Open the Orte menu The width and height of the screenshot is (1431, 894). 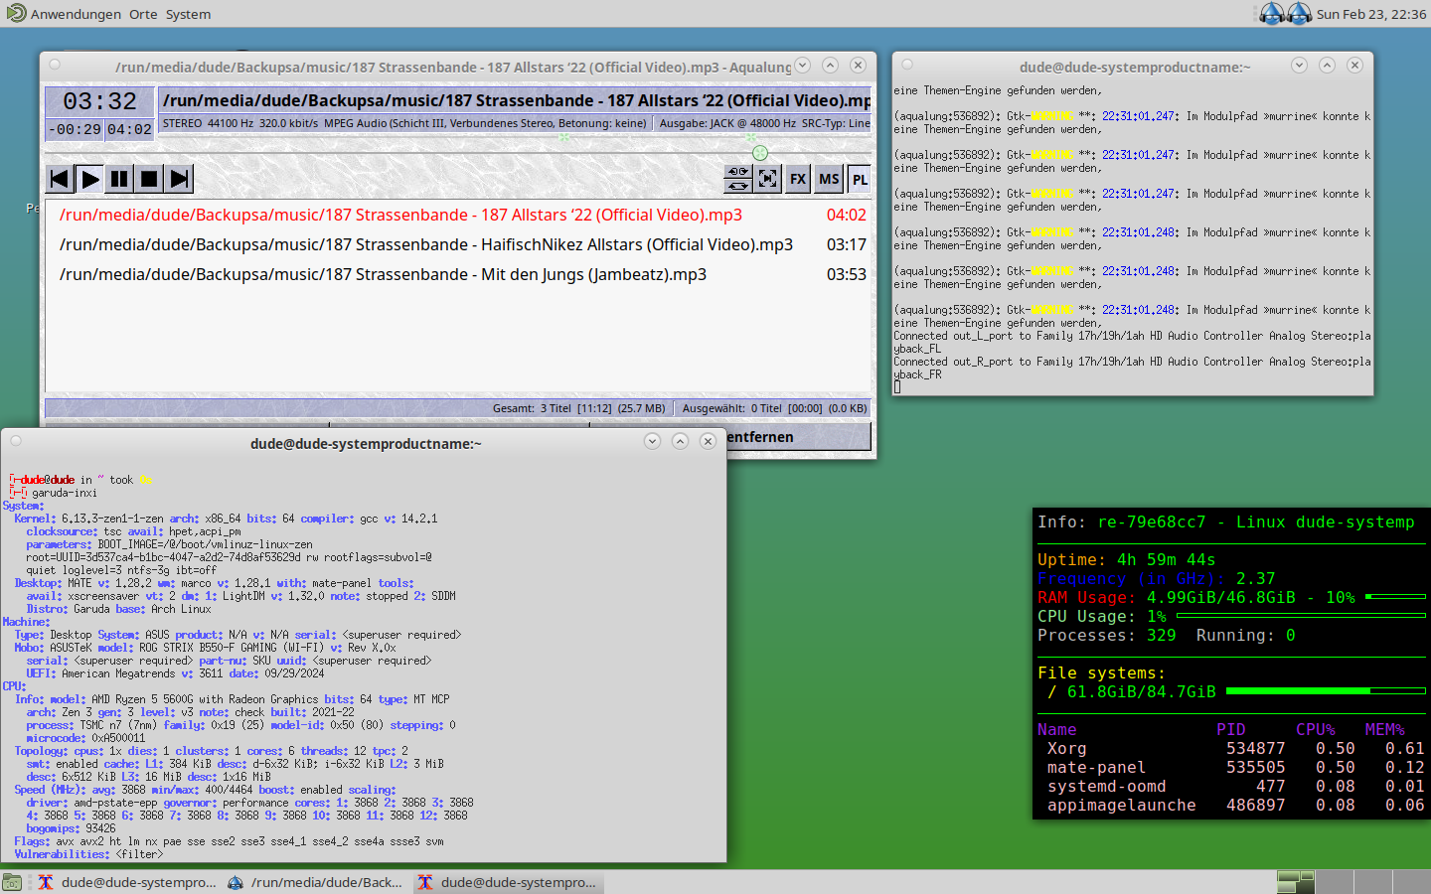coord(143,14)
